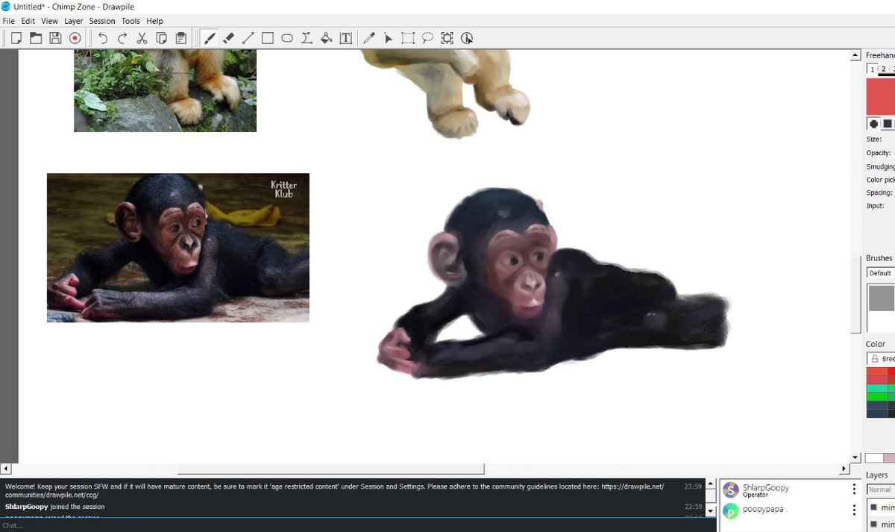Image resolution: width=895 pixels, height=532 pixels.
Task: Cut selection with the scissors icon
Action: point(142,38)
